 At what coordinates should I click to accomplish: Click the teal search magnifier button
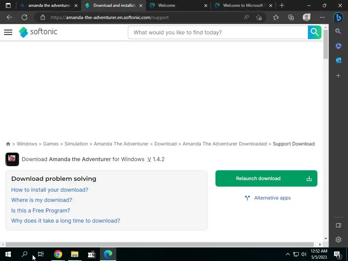pos(314,32)
